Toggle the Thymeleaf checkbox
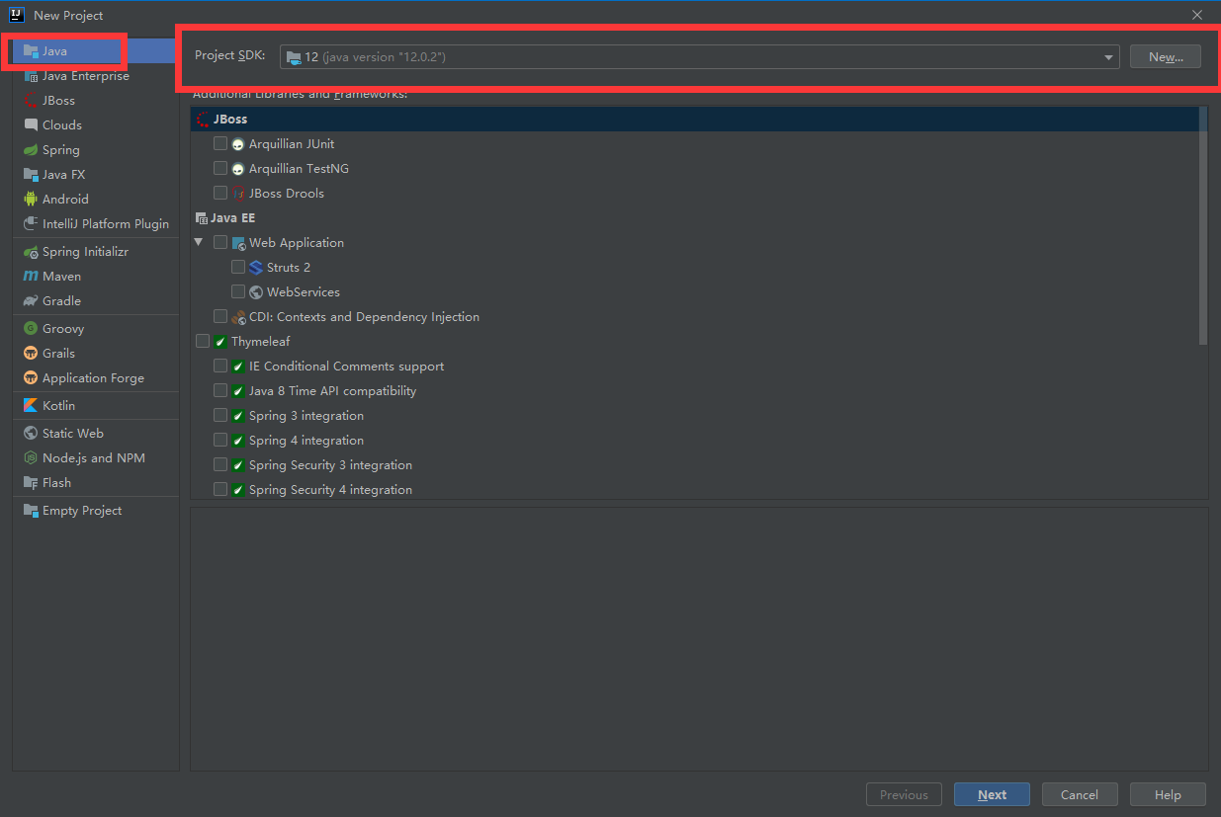 [x=203, y=342]
